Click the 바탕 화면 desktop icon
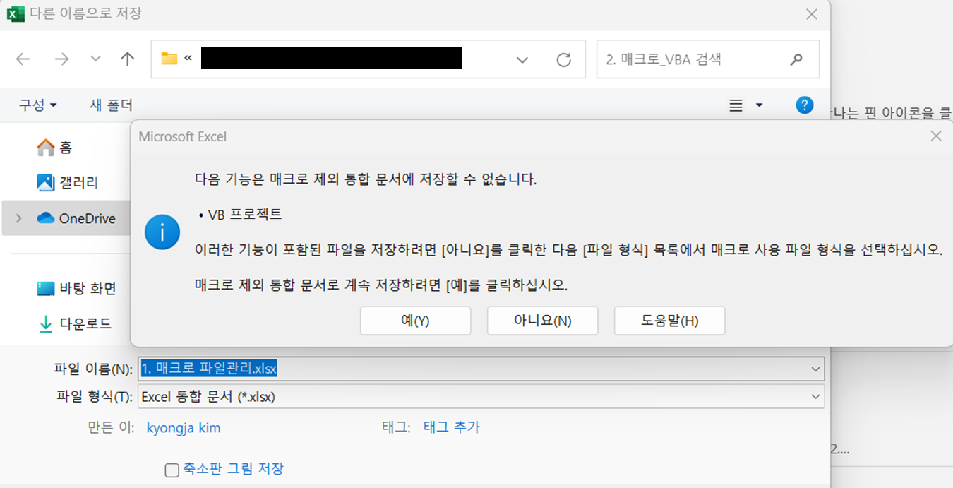The width and height of the screenshot is (953, 488). pyautogui.click(x=46, y=289)
